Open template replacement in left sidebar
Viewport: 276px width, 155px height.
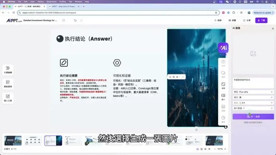pos(8,84)
